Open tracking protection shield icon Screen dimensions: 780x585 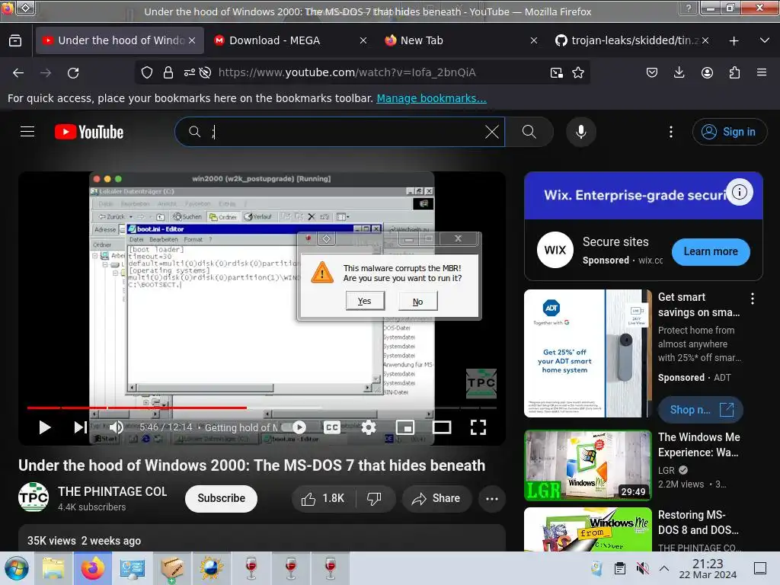pyautogui.click(x=147, y=72)
